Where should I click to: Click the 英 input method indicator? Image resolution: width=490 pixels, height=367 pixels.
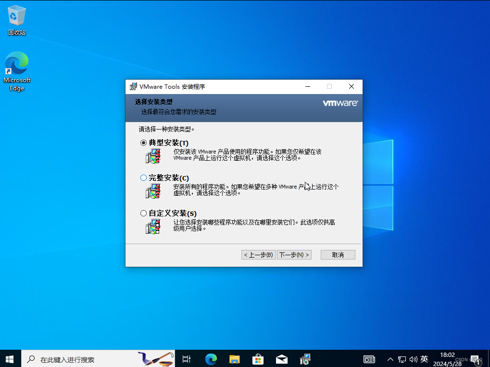point(424,359)
